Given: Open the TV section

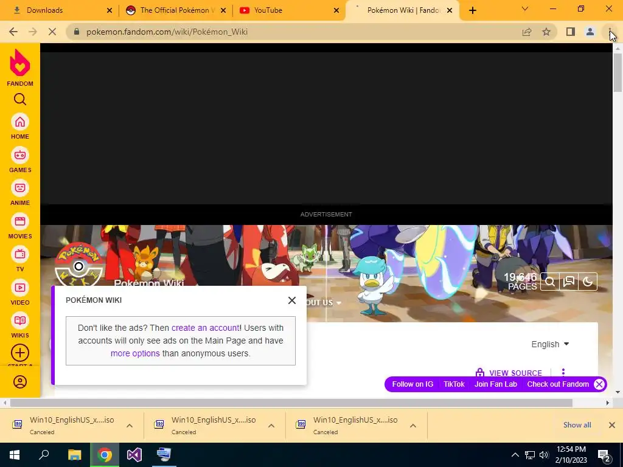Looking at the screenshot, I should pos(20,259).
